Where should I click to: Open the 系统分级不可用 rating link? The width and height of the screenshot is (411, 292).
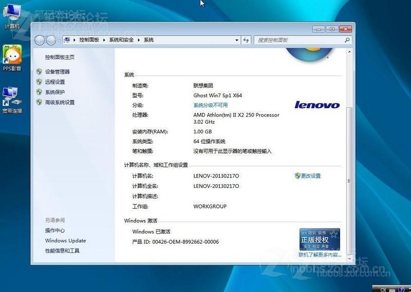click(210, 105)
